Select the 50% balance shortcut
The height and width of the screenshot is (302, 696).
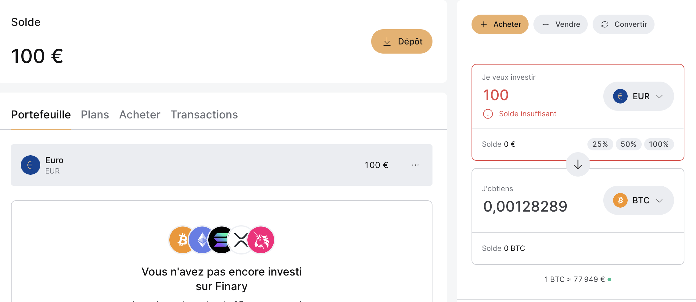[628, 144]
